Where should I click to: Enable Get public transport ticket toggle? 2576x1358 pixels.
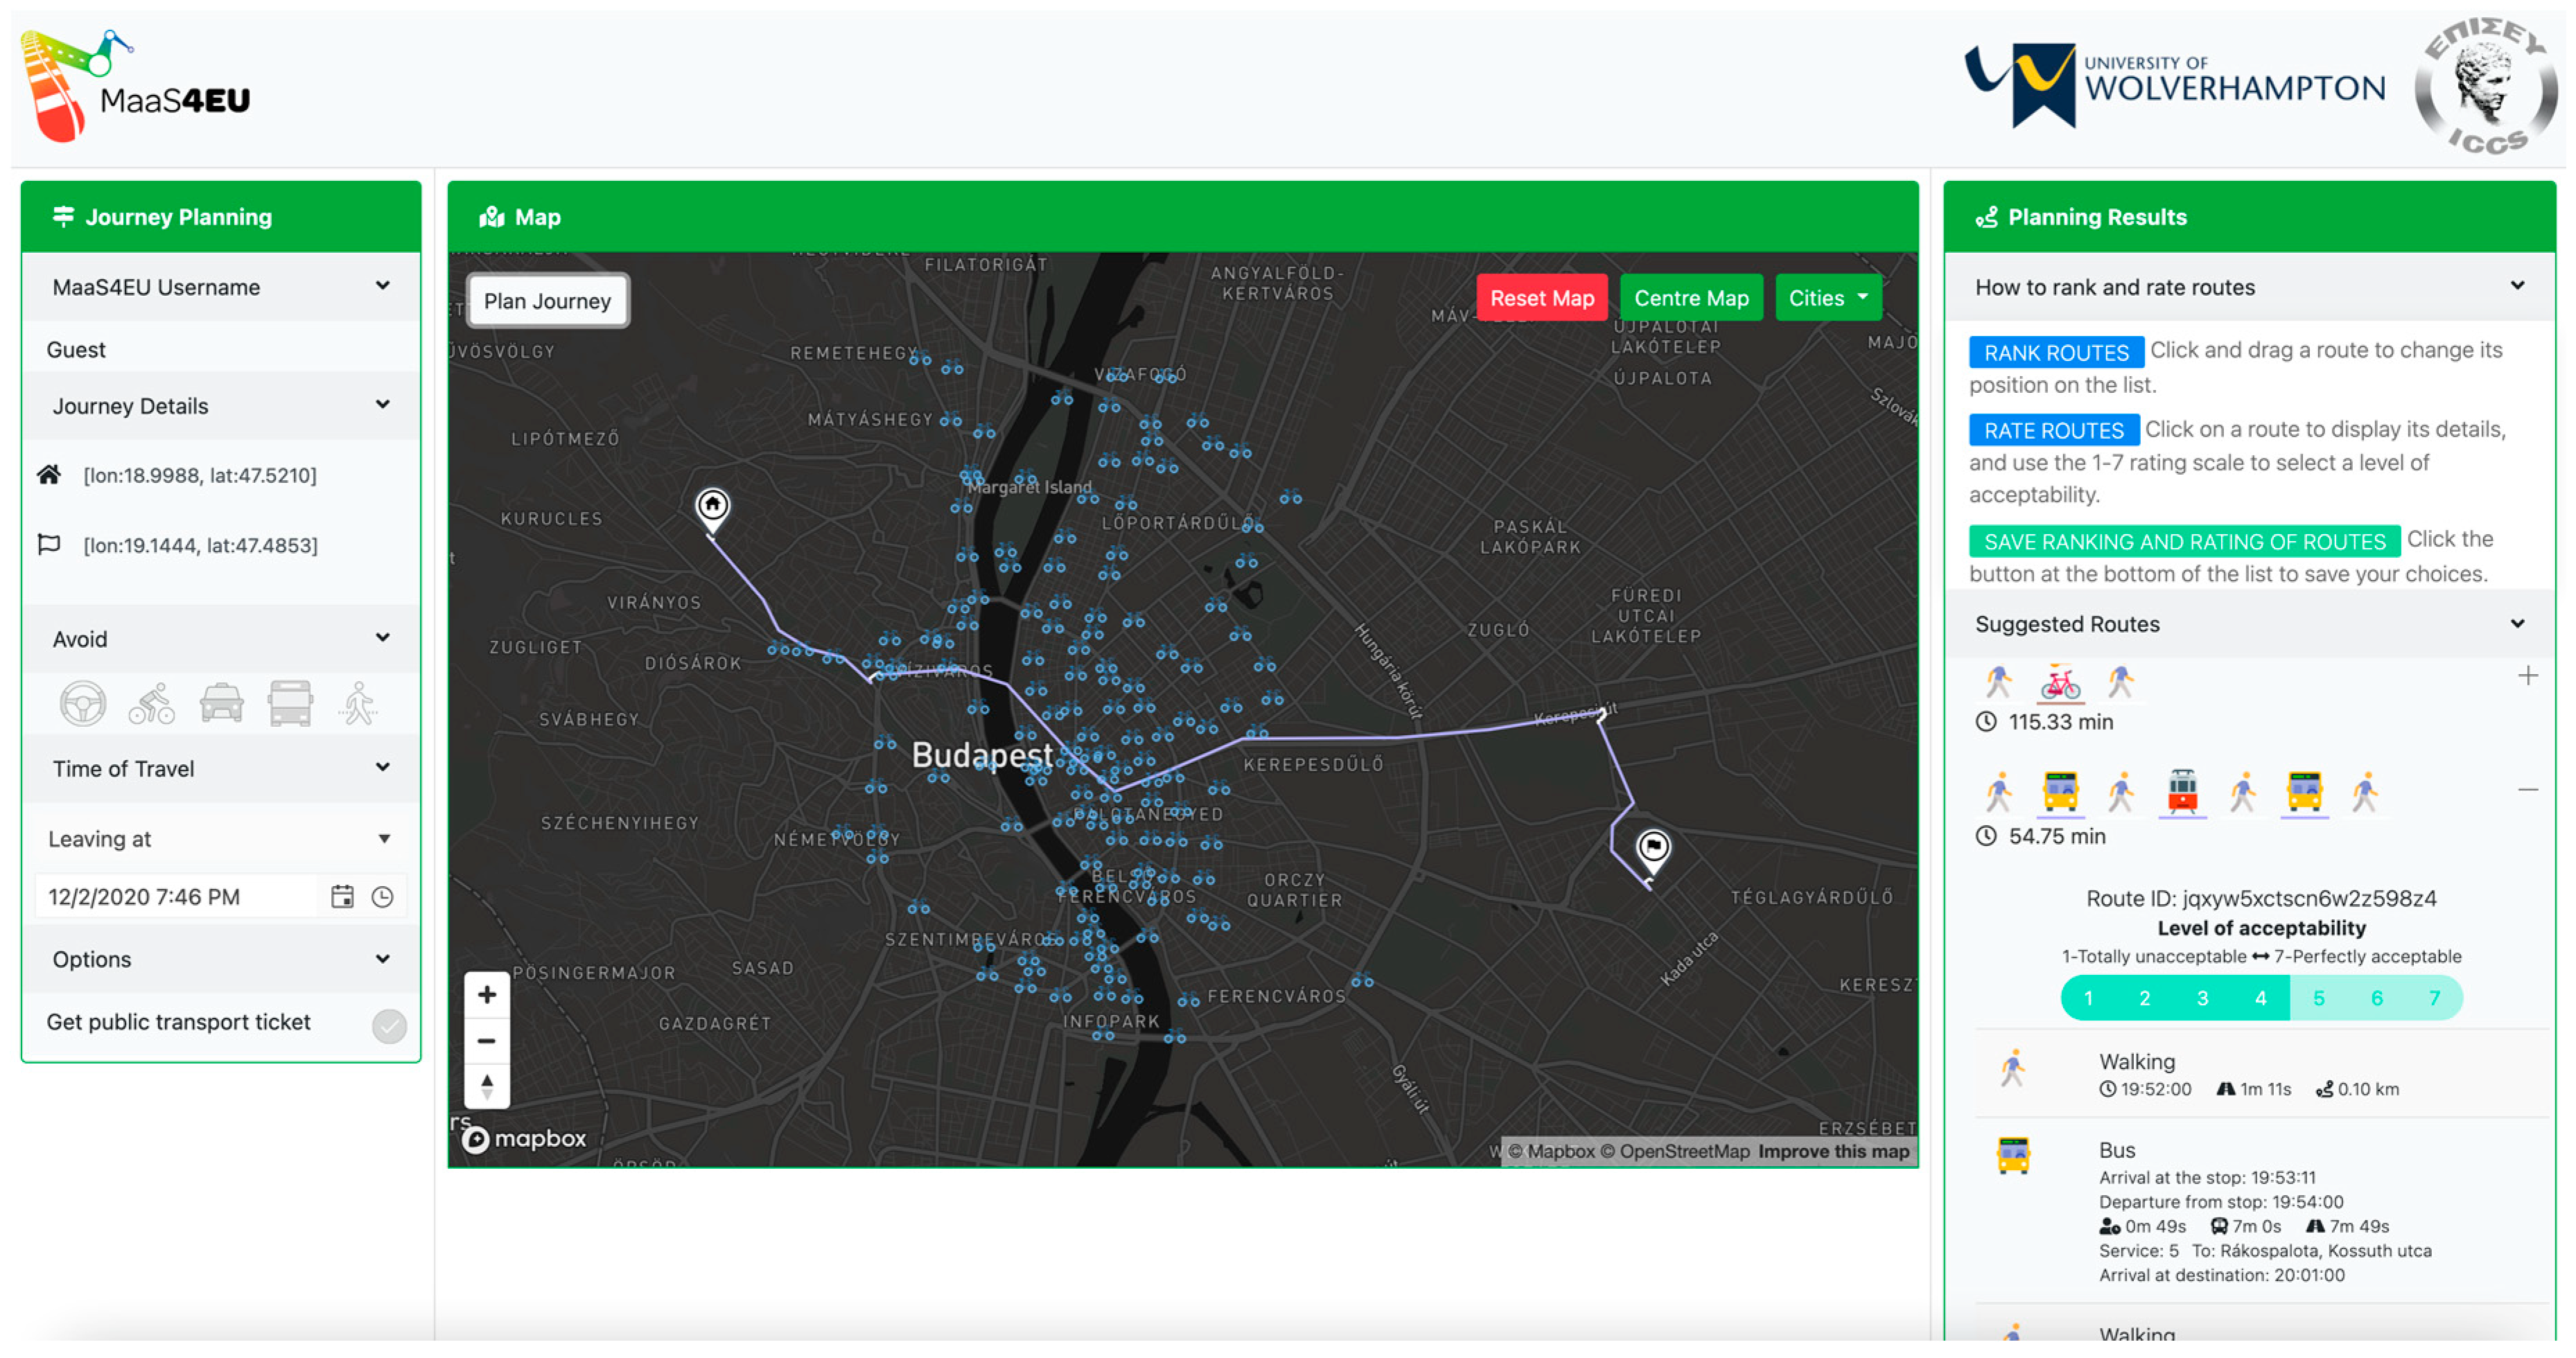(x=389, y=1025)
